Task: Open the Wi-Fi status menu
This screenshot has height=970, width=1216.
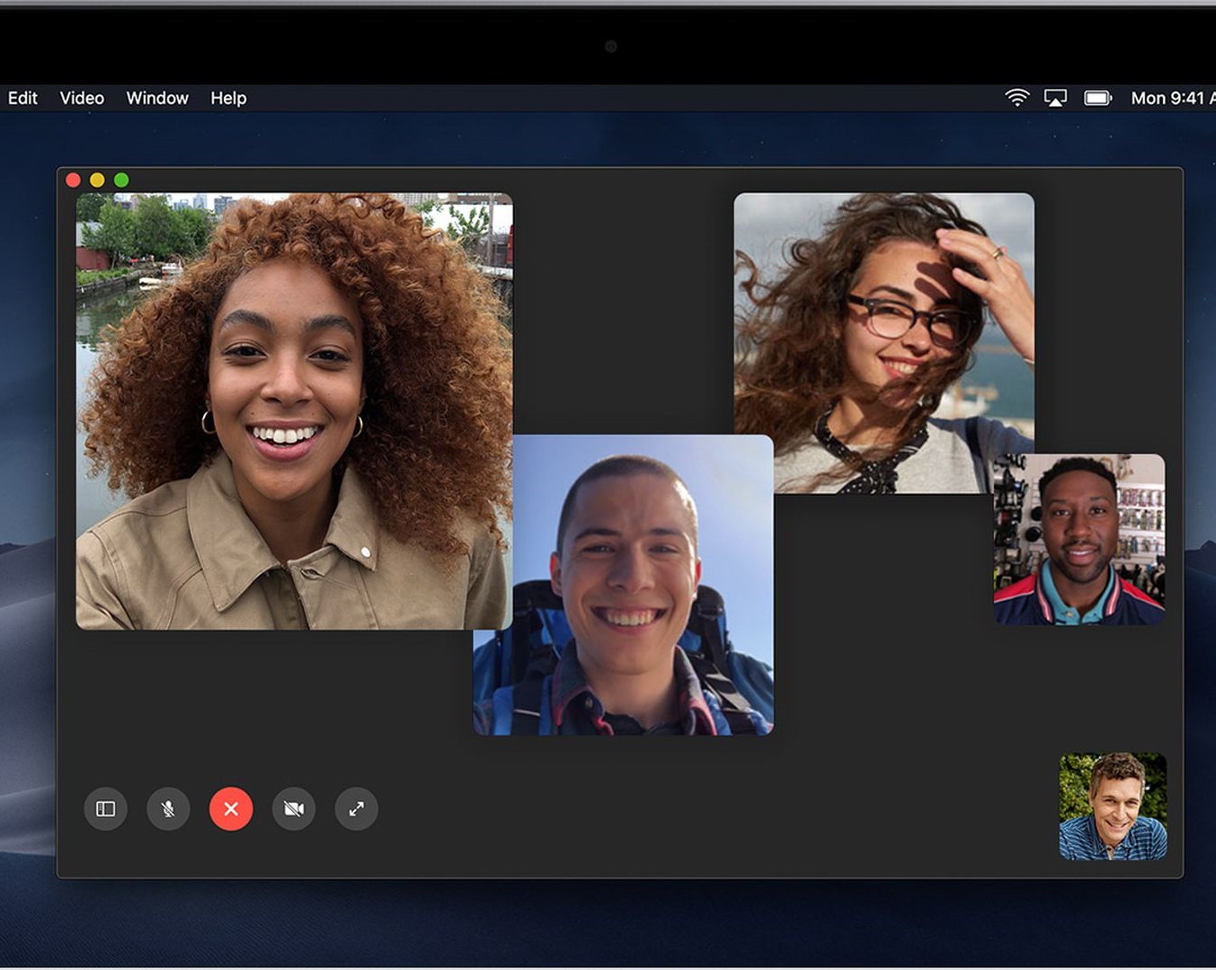Action: tap(1016, 98)
